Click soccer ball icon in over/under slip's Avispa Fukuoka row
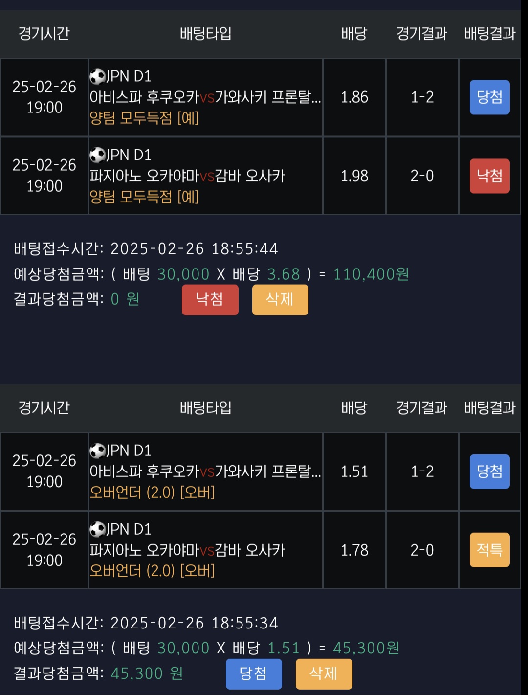Image resolution: width=528 pixels, height=695 pixels. (x=98, y=451)
